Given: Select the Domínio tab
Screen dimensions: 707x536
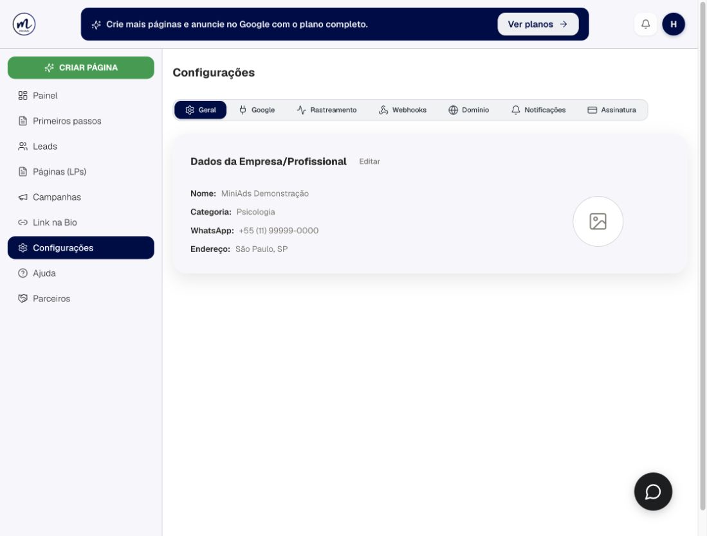Looking at the screenshot, I should click(x=469, y=110).
